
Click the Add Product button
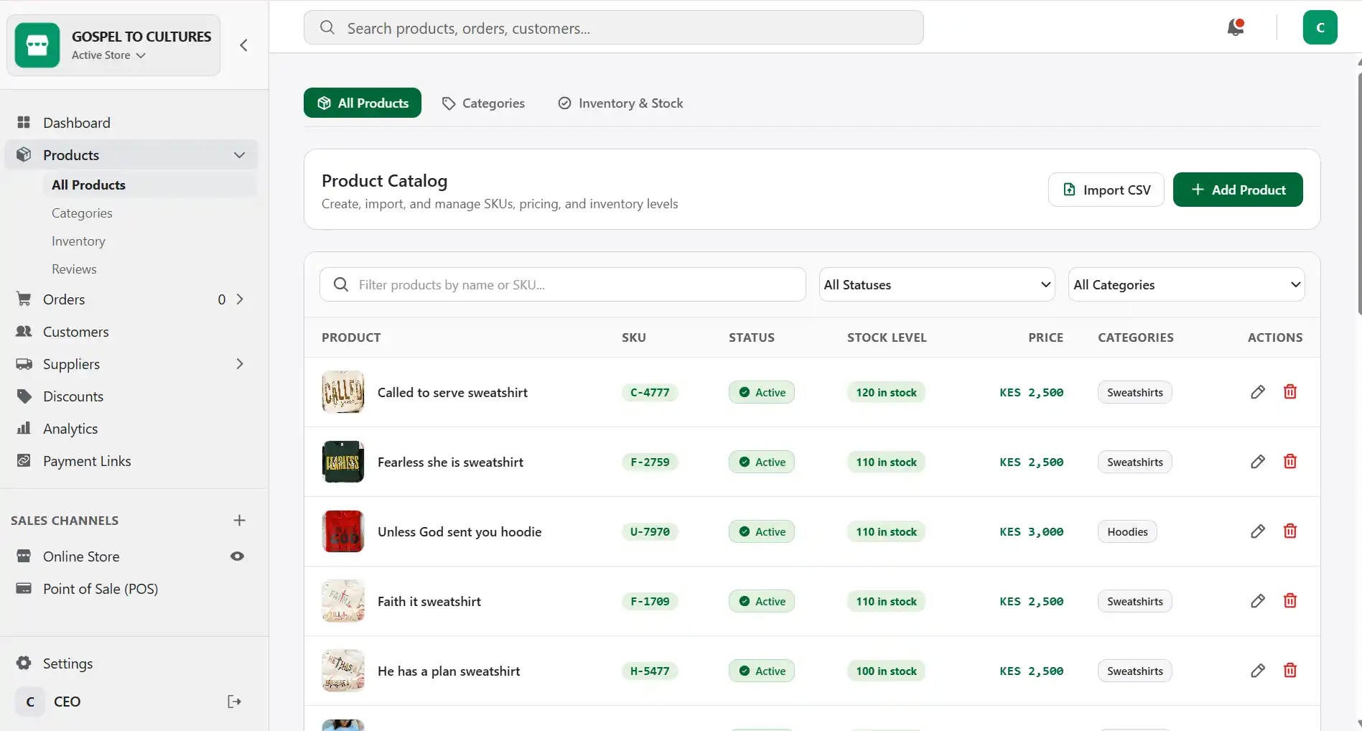[1238, 190]
